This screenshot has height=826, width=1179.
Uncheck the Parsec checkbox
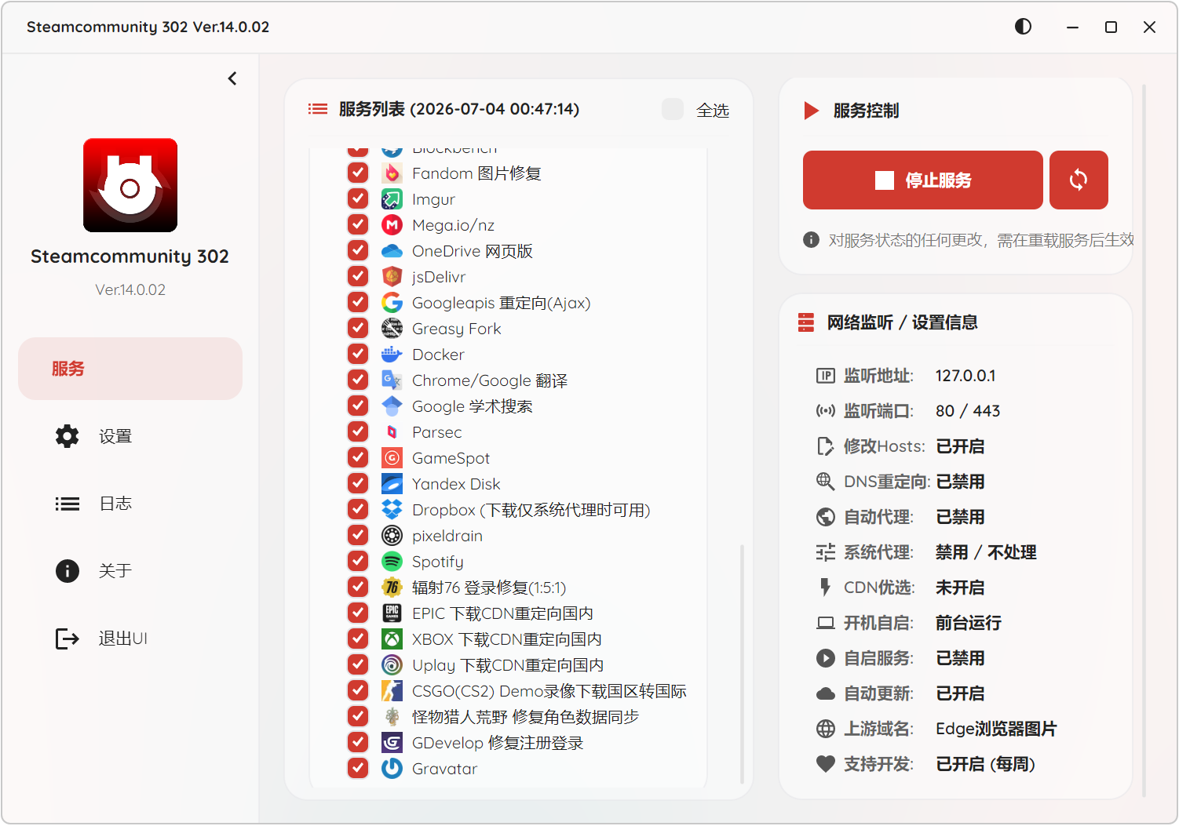(x=358, y=432)
